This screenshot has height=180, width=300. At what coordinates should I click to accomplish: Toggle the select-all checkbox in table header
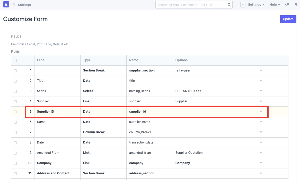point(15,60)
